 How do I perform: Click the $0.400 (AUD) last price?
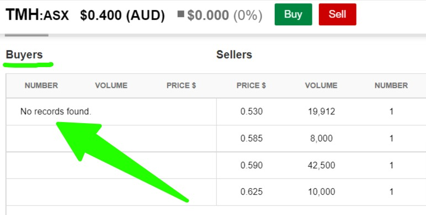tap(123, 15)
